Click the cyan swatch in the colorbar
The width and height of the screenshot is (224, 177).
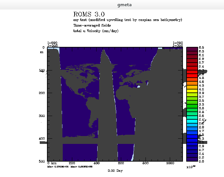tap(192, 121)
